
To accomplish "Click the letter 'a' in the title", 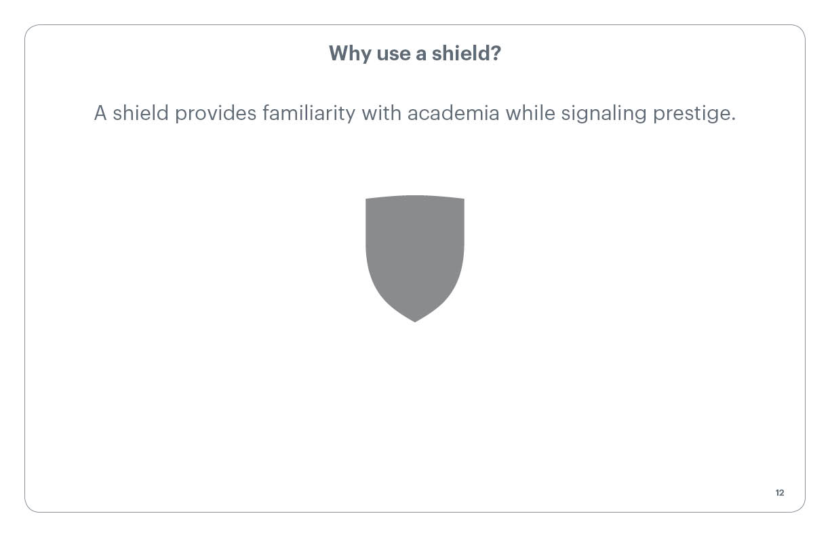I will click(422, 55).
